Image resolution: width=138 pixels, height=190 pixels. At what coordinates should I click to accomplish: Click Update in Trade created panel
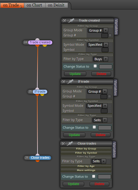(75, 74)
